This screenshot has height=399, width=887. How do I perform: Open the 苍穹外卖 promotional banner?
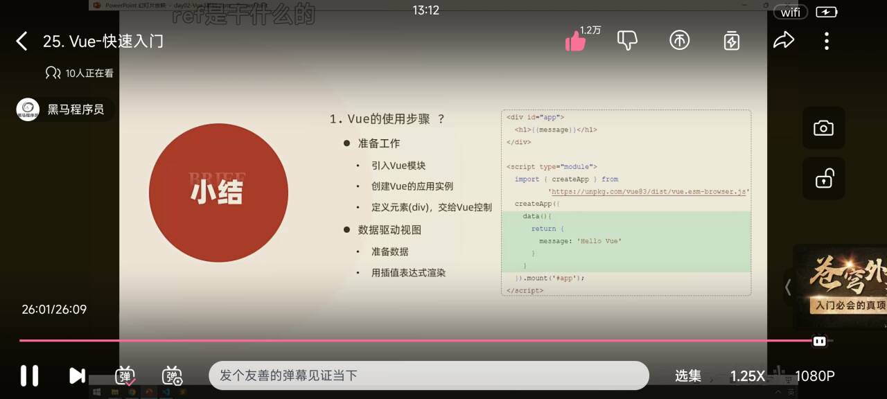tap(842, 286)
